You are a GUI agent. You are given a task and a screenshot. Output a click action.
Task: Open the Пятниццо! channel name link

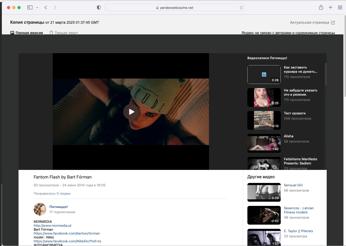click(58, 207)
